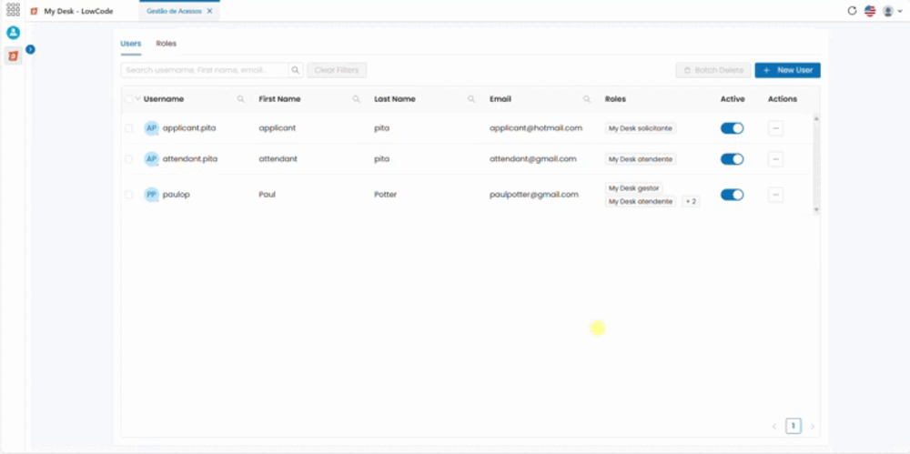This screenshot has width=910, height=454.
Task: Toggle Active switch for applicant.pita
Action: [732, 128]
